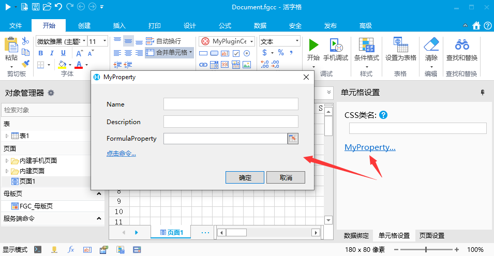Click 取消 in the MyProperty dialog
Screen dimensions: 494x256
pyautogui.click(x=286, y=177)
